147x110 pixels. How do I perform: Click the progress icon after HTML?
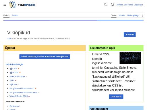coord(20,72)
